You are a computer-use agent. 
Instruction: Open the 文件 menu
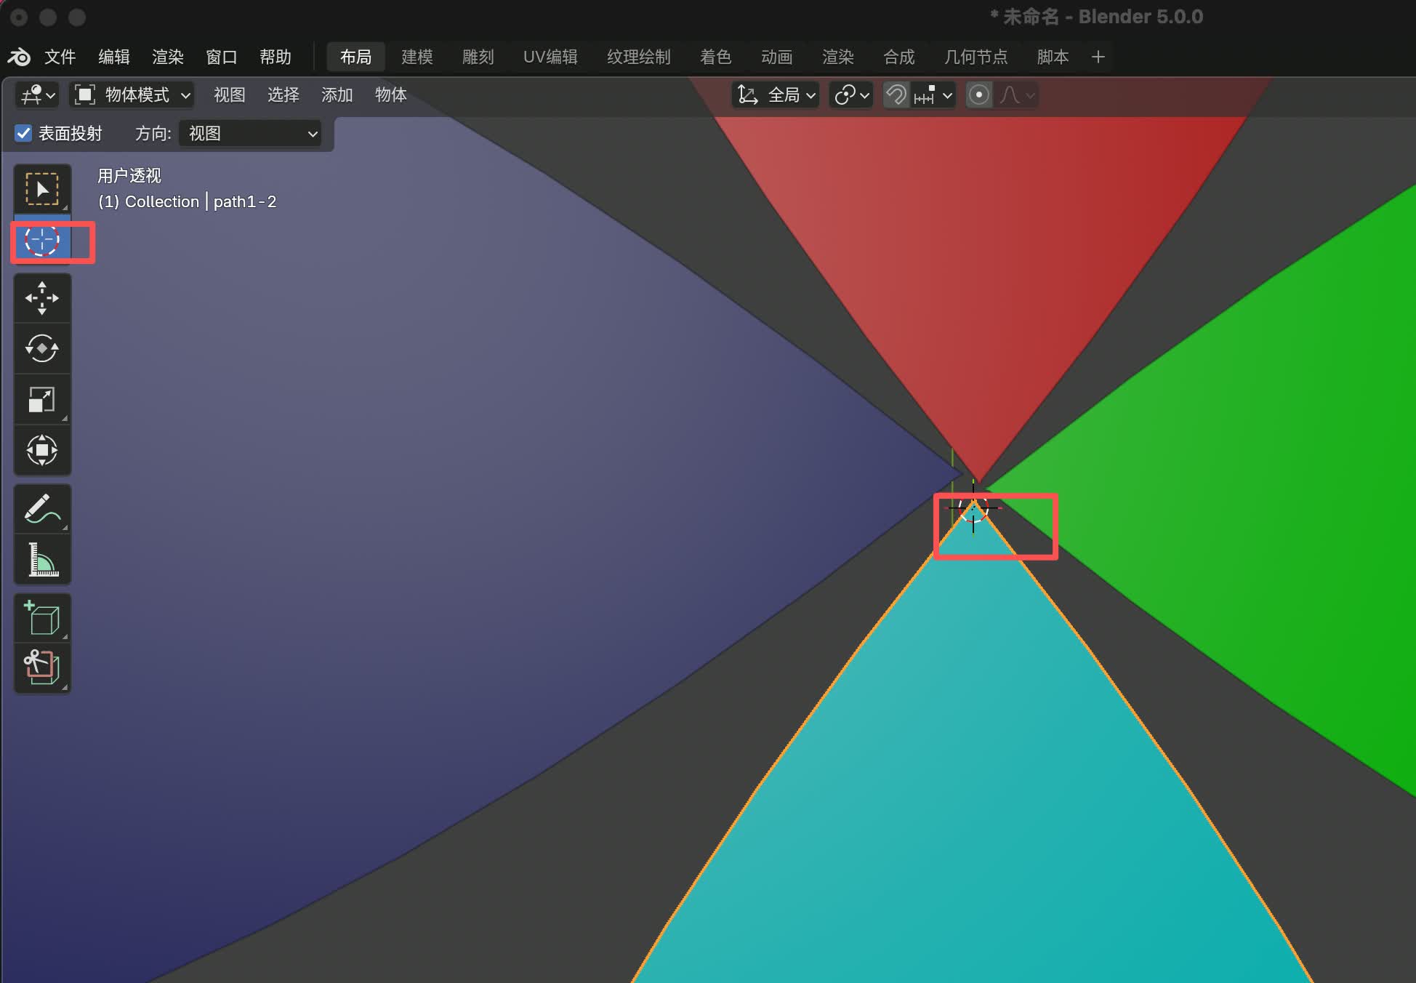60,57
